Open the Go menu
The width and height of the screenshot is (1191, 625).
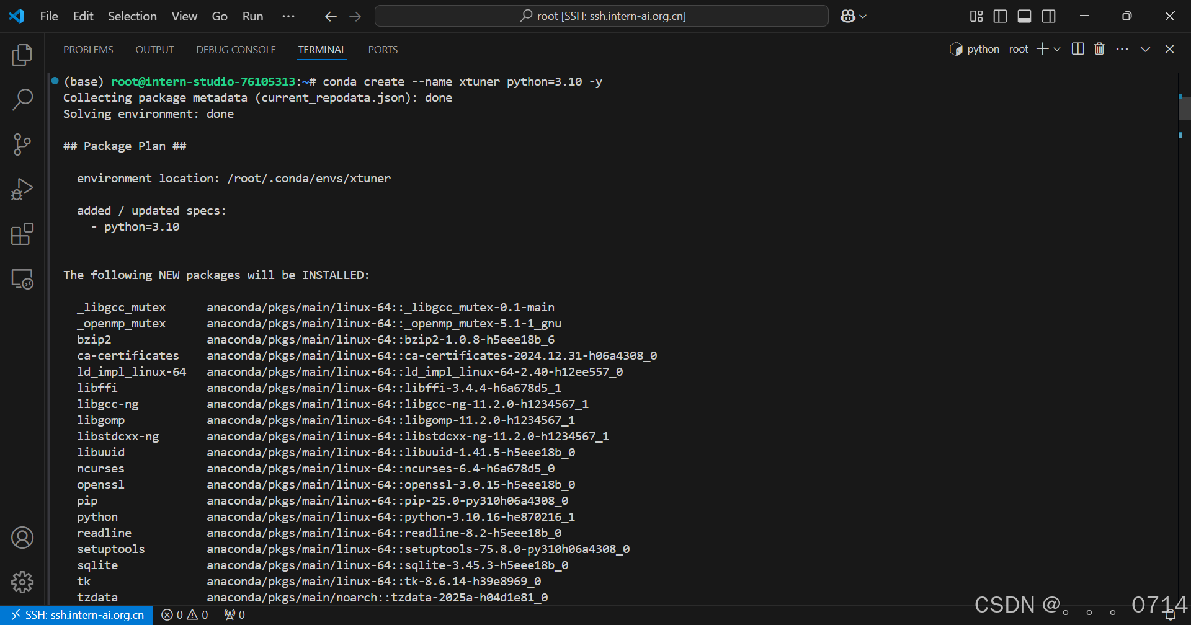[x=220, y=17]
